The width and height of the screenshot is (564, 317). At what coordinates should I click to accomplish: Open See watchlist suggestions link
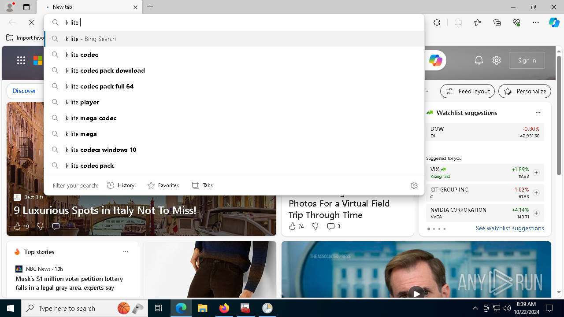tap(510, 228)
